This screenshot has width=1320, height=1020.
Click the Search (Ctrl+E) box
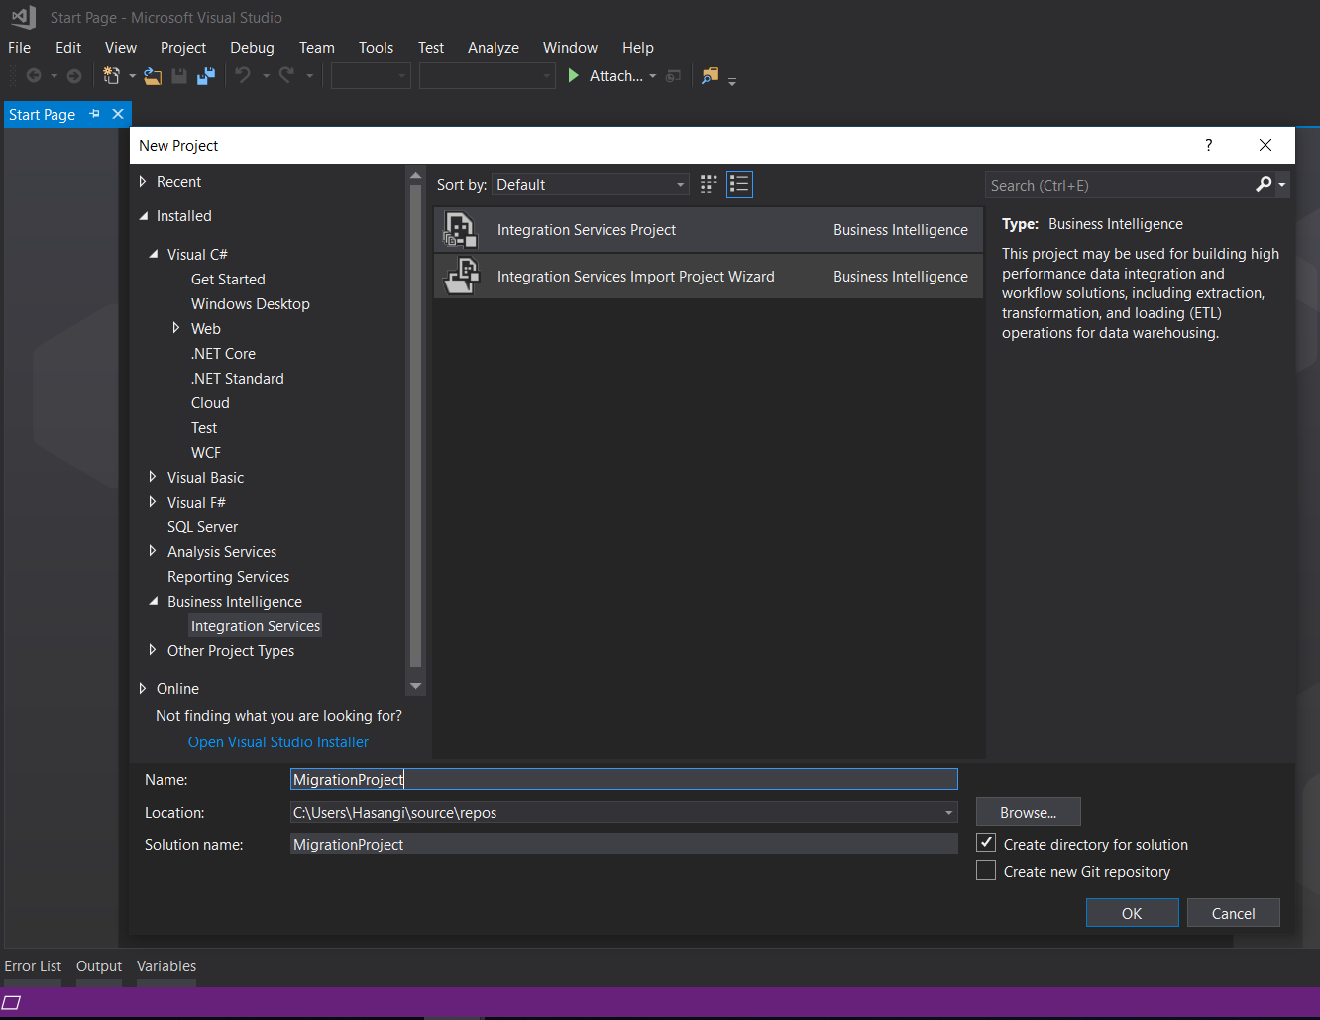[1120, 185]
